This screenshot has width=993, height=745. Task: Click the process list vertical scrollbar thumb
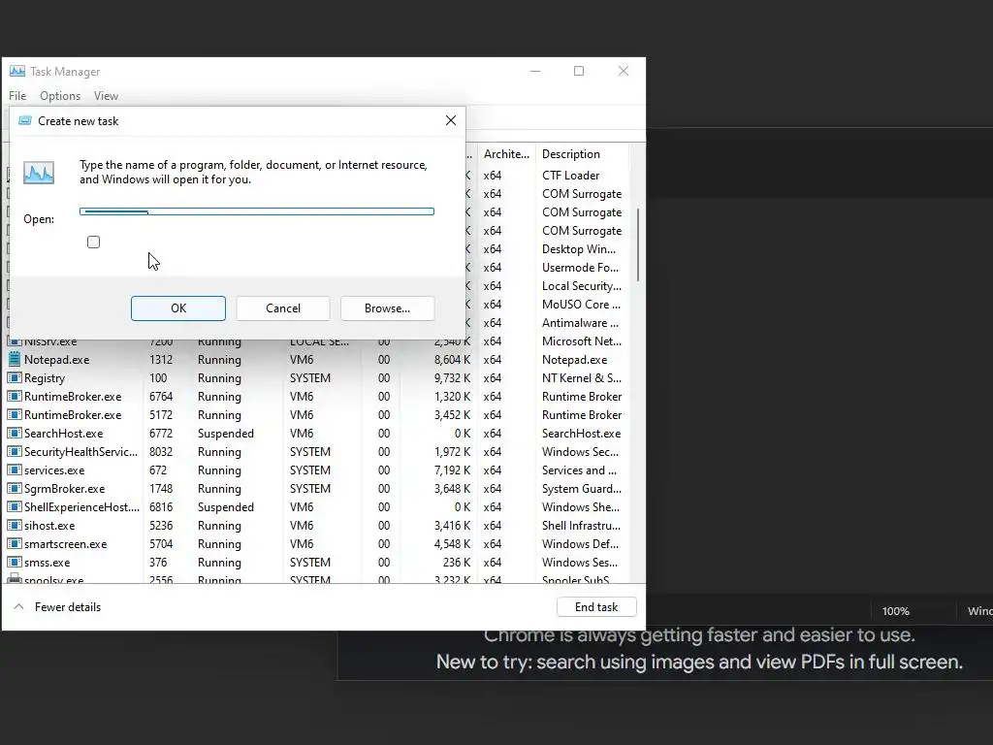point(638,244)
